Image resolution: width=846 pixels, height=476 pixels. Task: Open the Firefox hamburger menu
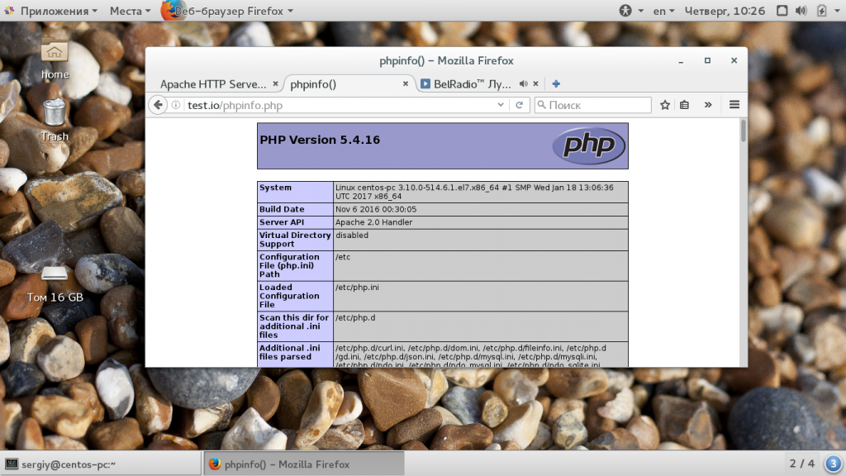(x=734, y=105)
